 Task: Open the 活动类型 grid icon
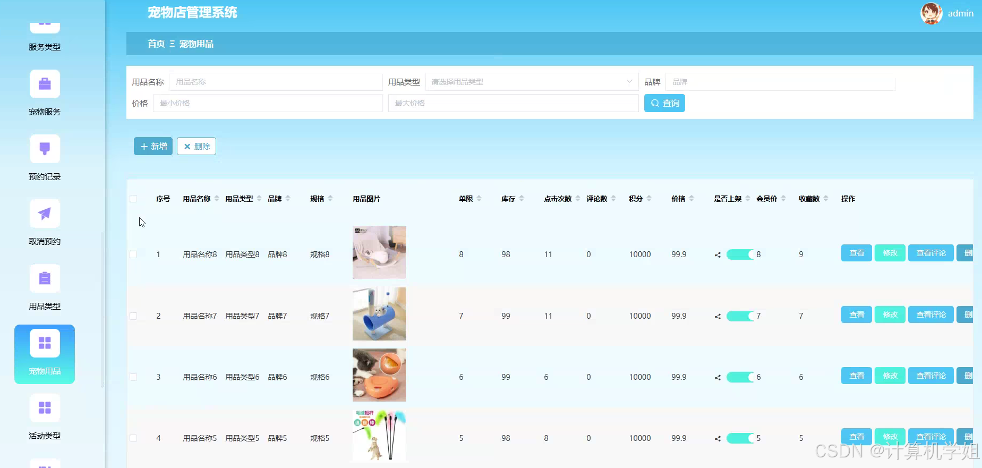click(45, 408)
